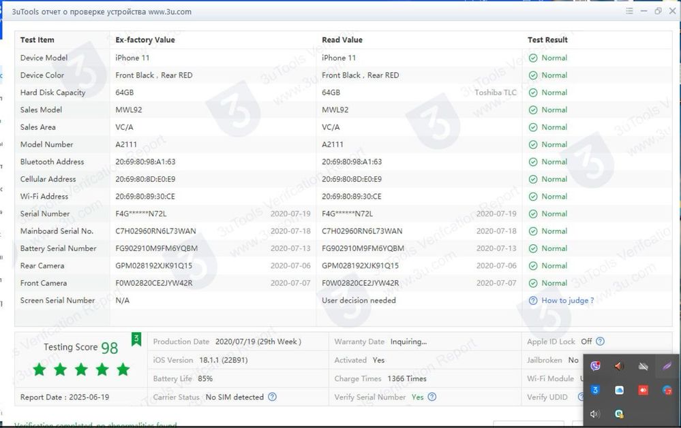Click the help icon beside No SIM detected
Viewport: 681px width, 428px height.
pos(272,397)
